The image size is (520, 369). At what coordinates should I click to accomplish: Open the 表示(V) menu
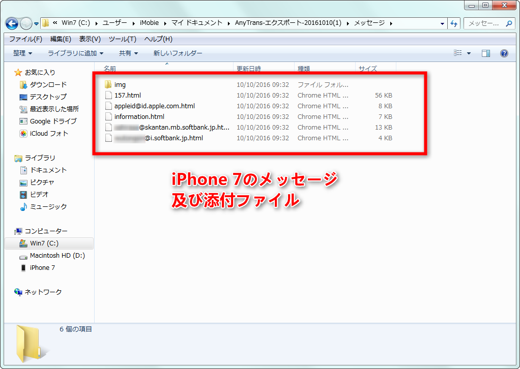point(90,39)
